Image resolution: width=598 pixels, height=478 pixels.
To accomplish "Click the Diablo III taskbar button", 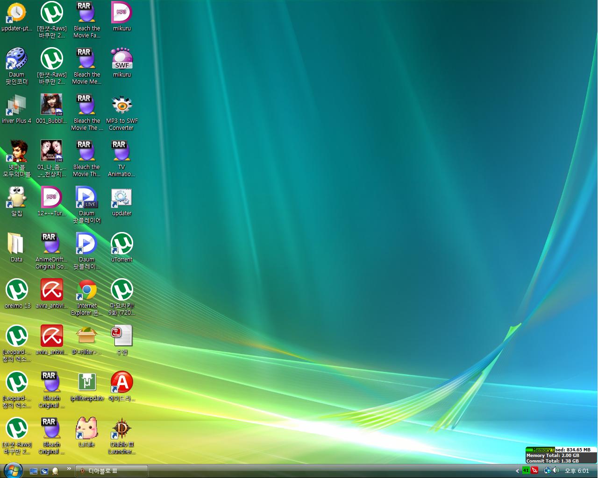I will 112,471.
